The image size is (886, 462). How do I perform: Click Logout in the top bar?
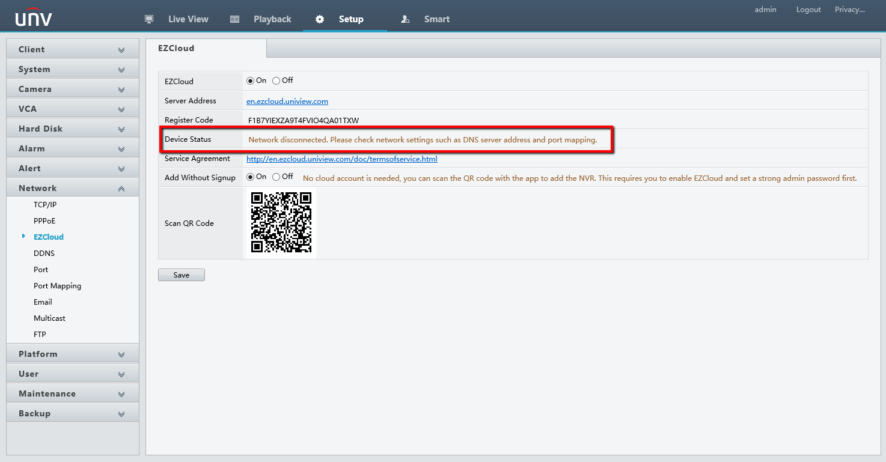[808, 10]
